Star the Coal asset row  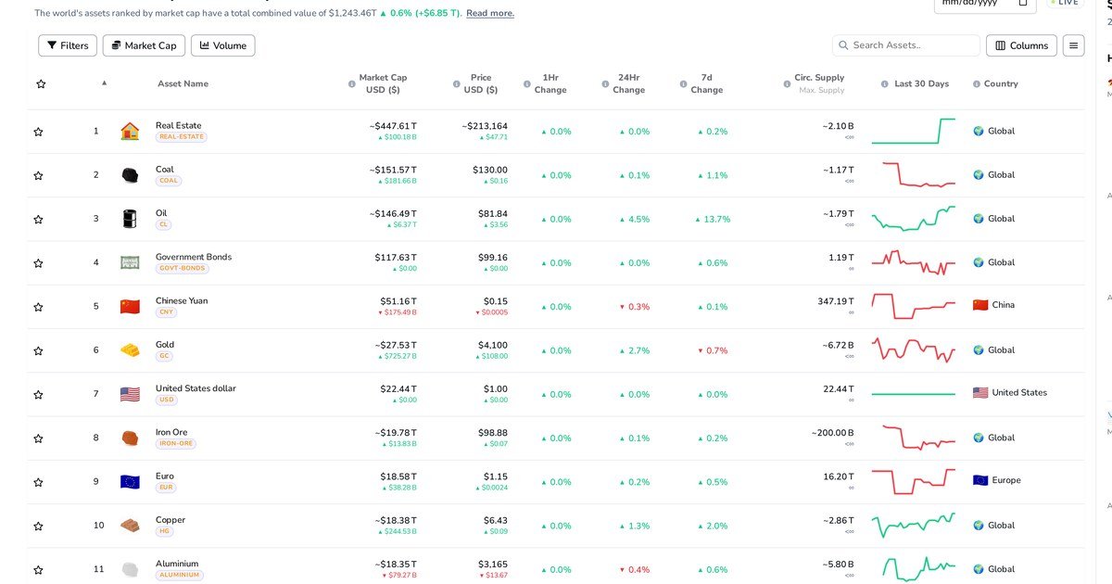(38, 175)
